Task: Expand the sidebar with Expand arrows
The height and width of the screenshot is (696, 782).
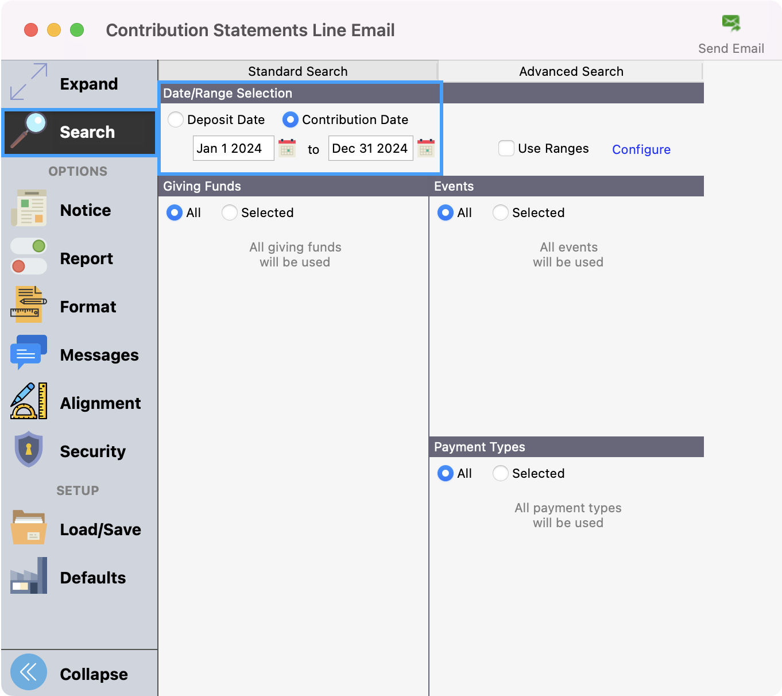Action: click(29, 83)
